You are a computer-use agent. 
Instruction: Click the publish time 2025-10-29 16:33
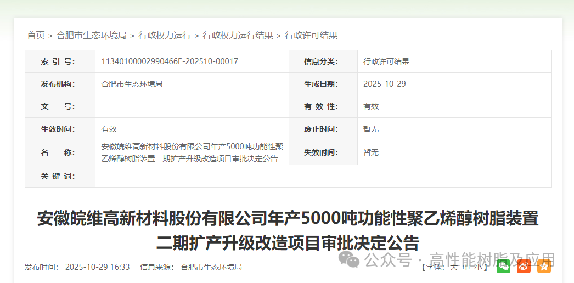97,267
